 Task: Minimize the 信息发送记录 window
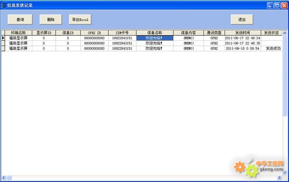pos(270,5)
